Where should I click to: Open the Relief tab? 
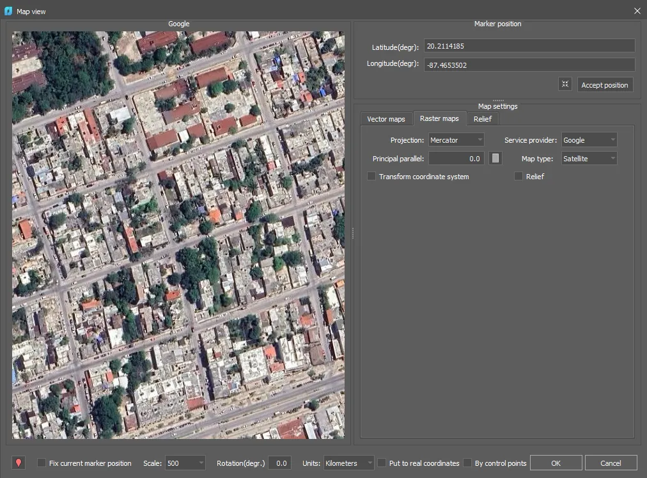click(483, 118)
